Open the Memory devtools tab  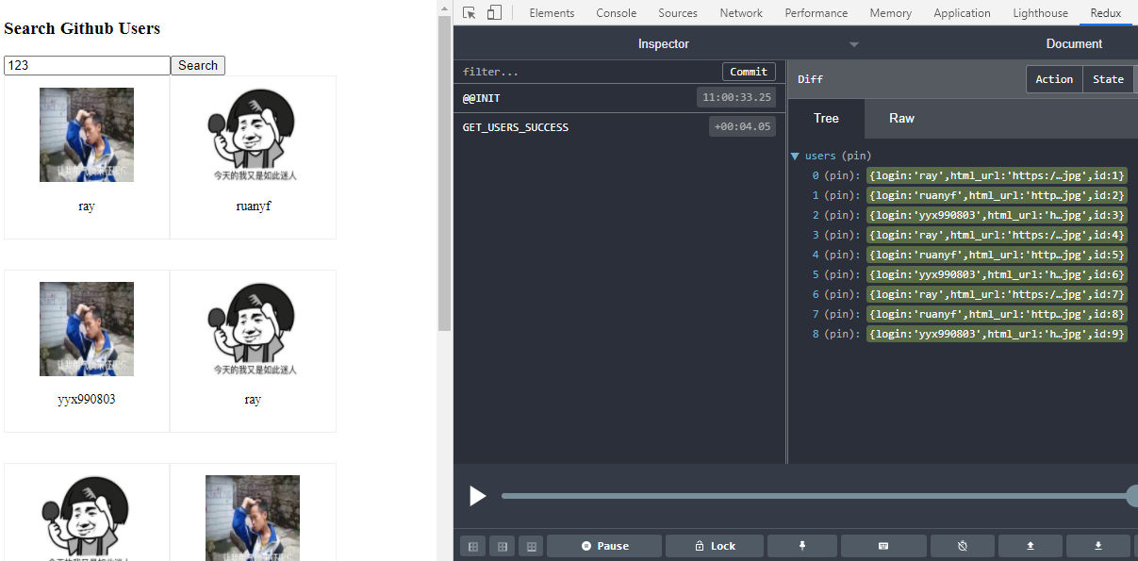(x=890, y=13)
